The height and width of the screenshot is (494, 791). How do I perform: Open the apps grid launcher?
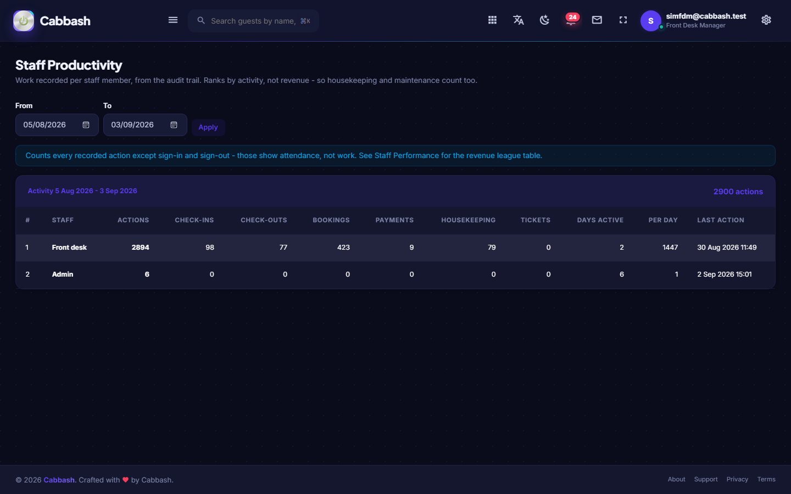click(492, 20)
